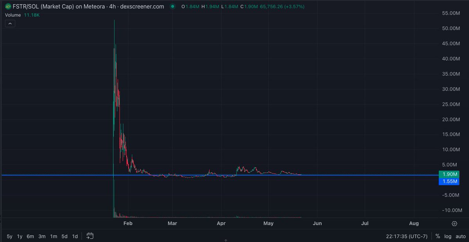Toggle logarithmic price scale with 'log'
469x242 pixels.
tap(447, 236)
